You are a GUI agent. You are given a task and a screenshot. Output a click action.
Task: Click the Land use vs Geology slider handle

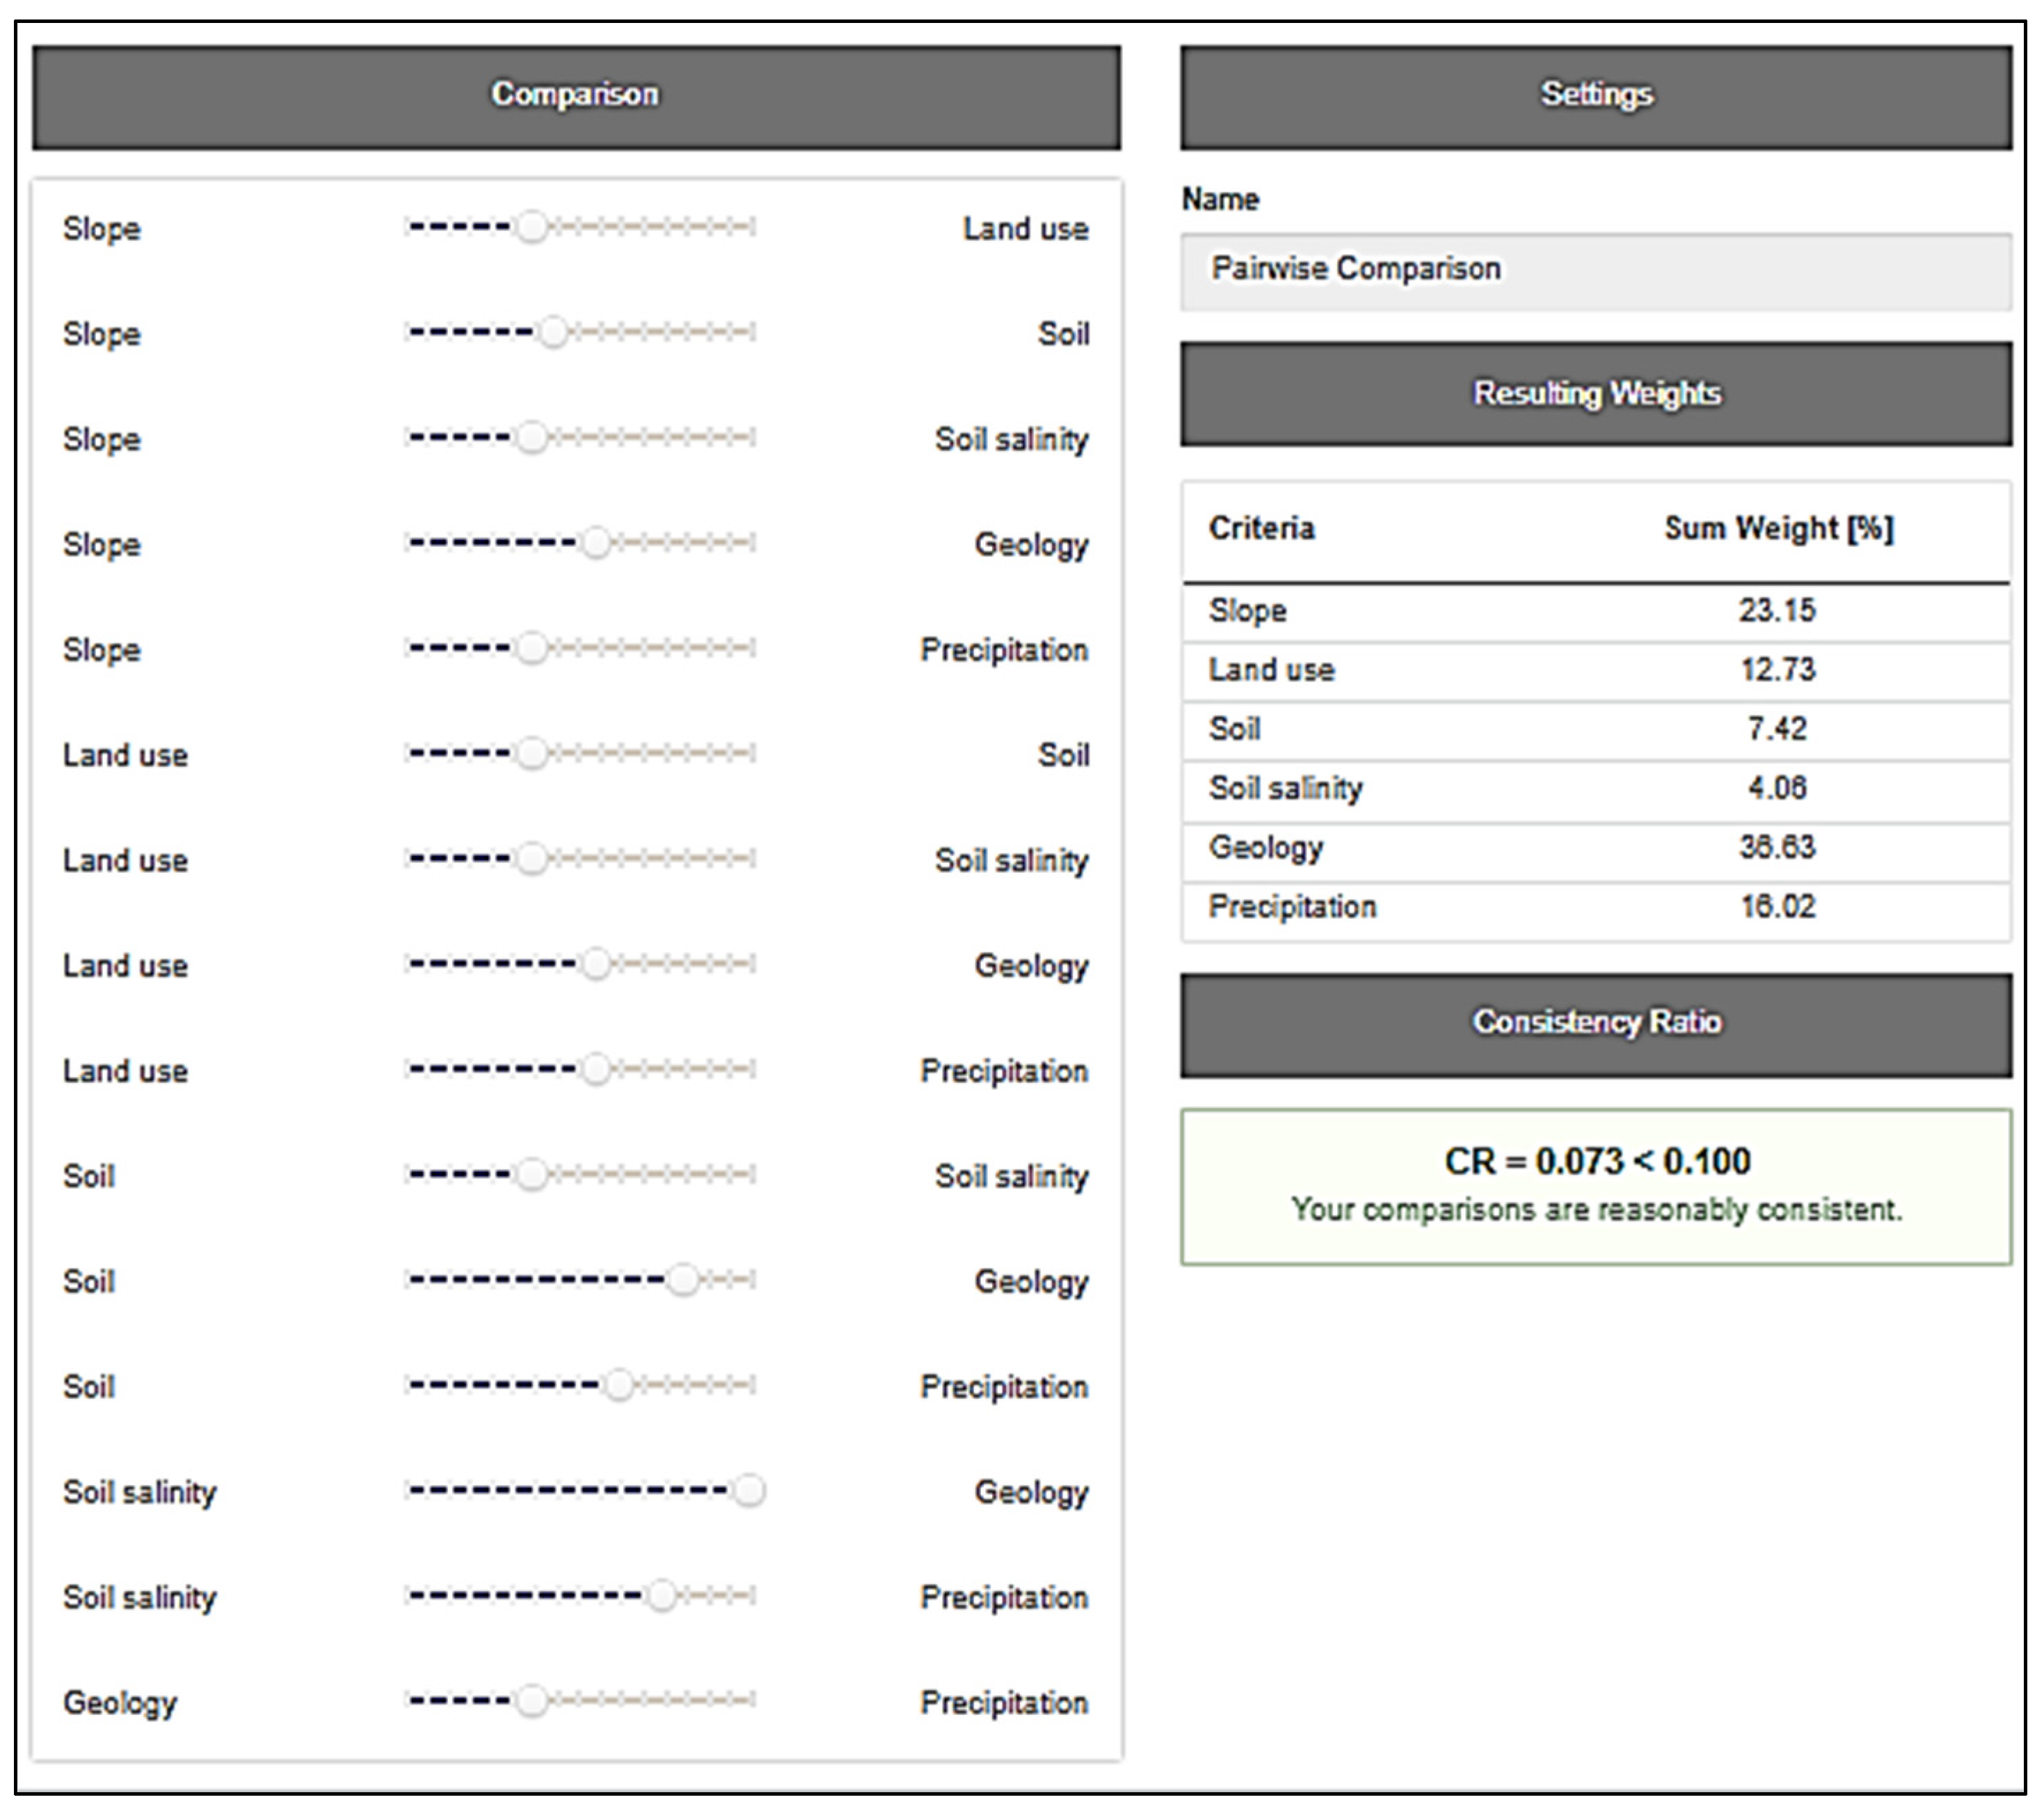point(596,963)
